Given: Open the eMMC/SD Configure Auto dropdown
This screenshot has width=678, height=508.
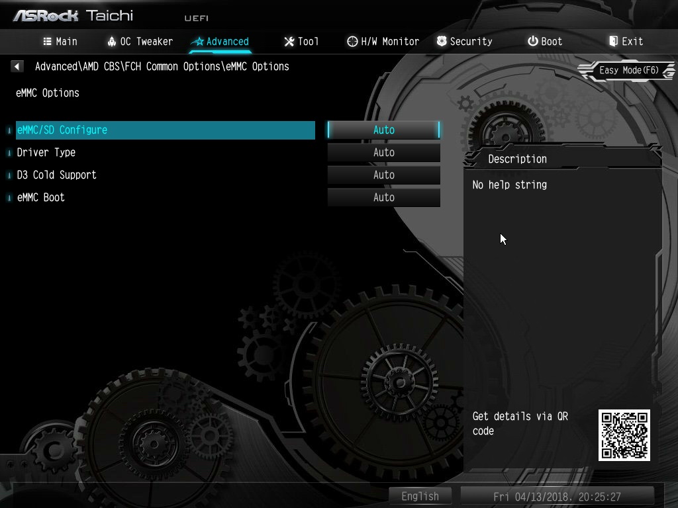Looking at the screenshot, I should click(384, 130).
